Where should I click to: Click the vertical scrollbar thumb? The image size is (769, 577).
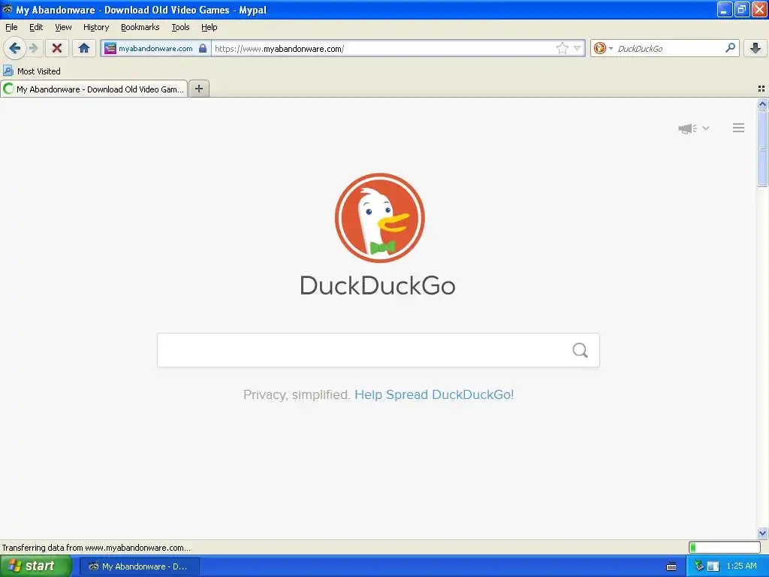(762, 148)
